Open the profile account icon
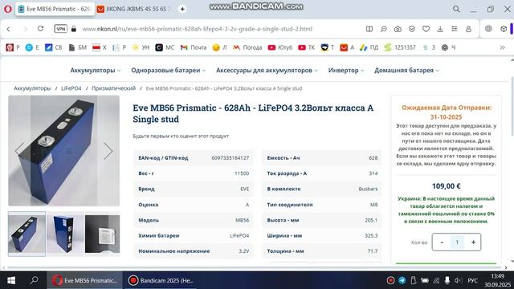This screenshot has height=289, width=514. pos(468,29)
